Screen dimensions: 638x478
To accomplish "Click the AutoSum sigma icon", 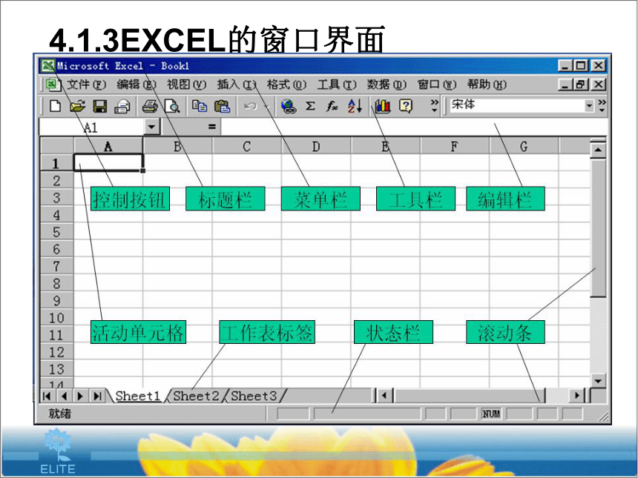I will [x=310, y=106].
